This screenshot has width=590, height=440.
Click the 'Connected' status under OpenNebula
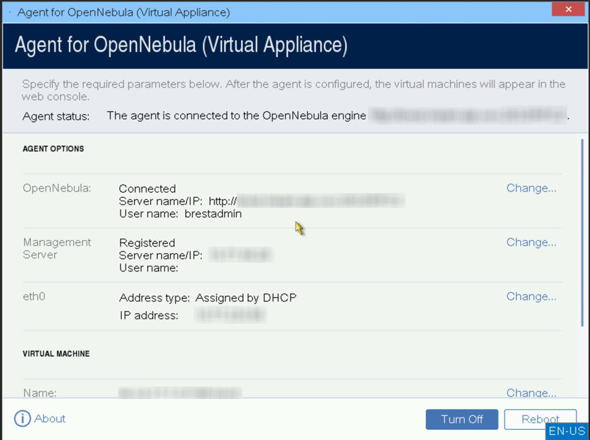[x=147, y=188]
